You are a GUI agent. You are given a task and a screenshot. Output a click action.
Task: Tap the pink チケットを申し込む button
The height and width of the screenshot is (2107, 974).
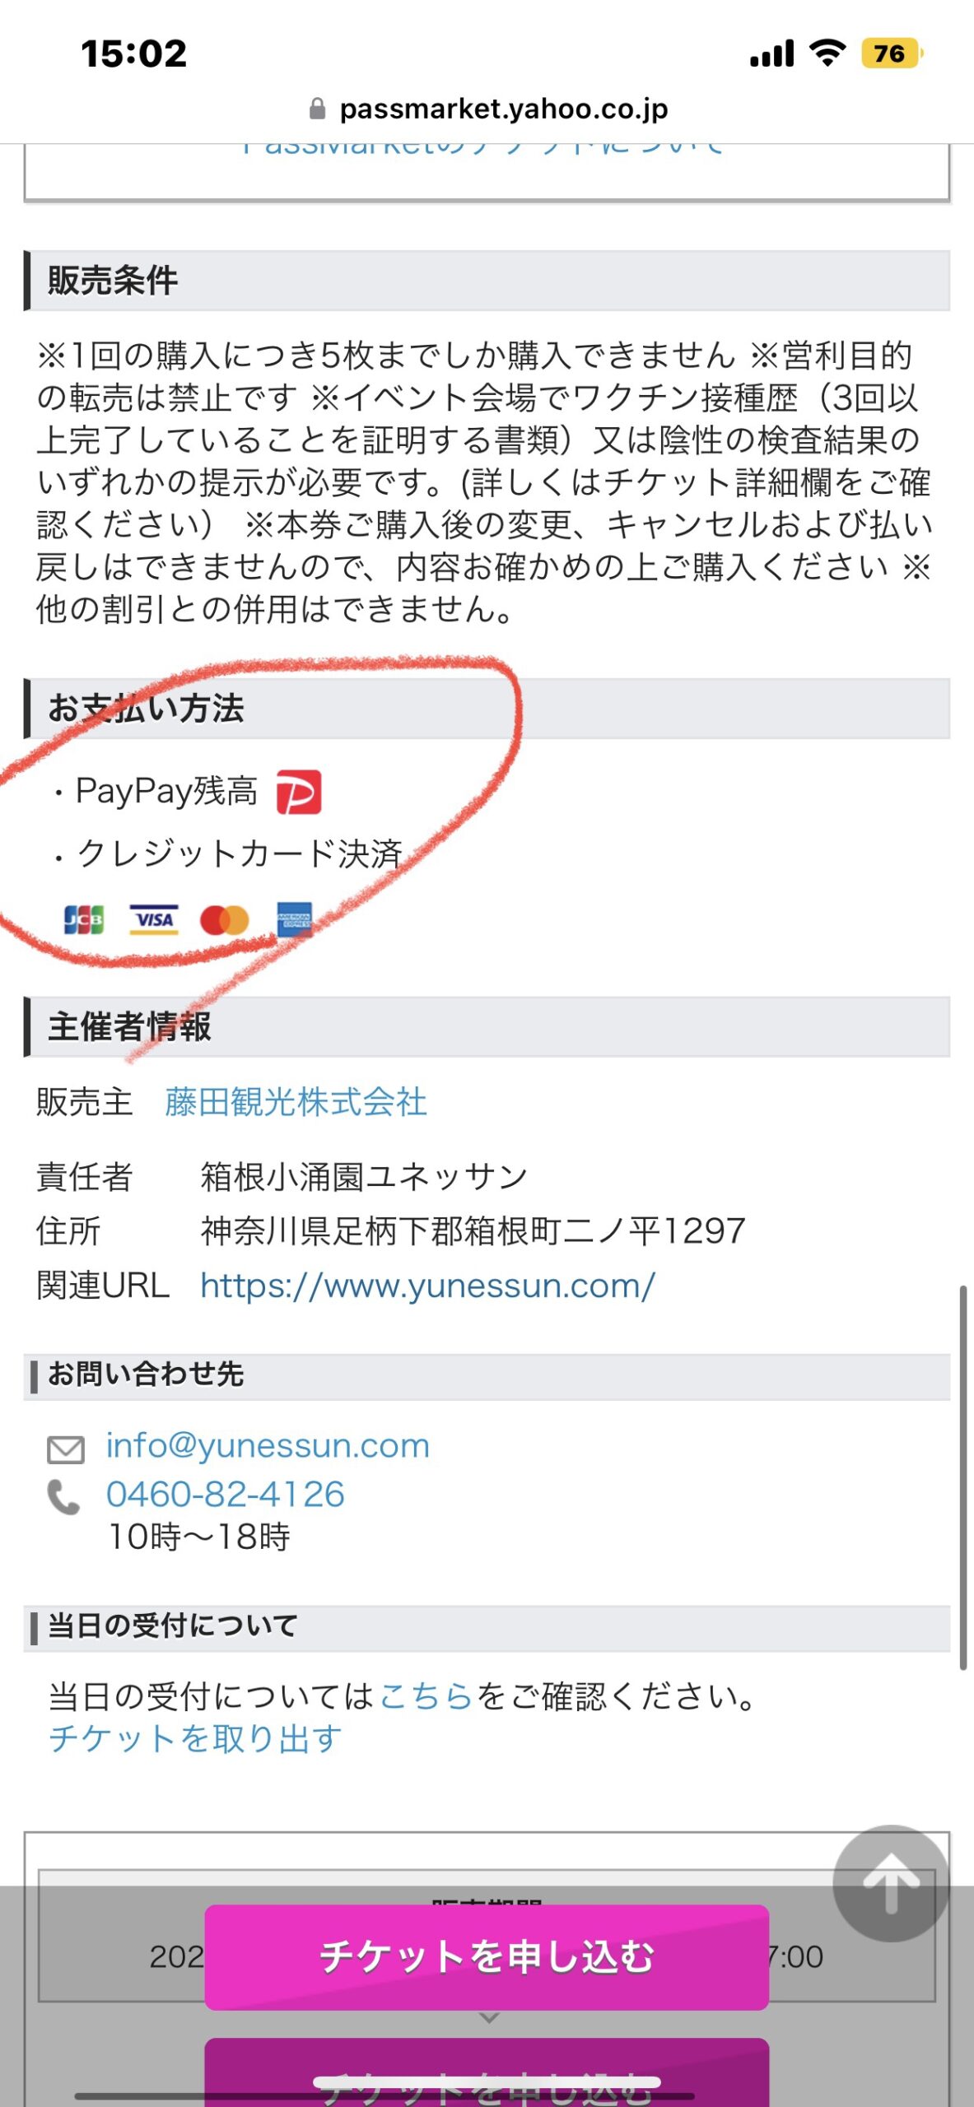(x=487, y=1957)
